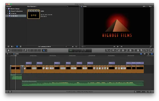Click the timeline playhead marker

point(15,56)
